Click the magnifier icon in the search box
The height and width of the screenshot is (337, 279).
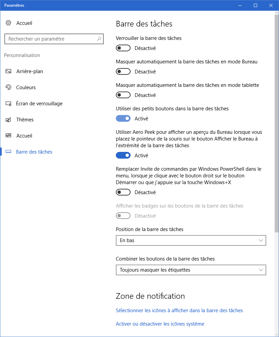99,39
